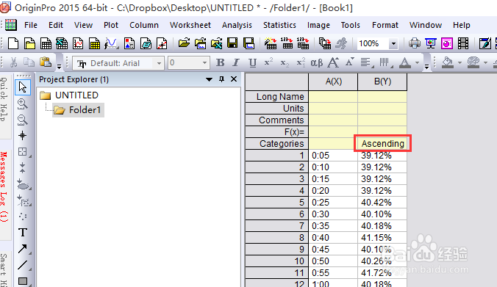Viewport: 497px width, 287px height.
Task: Open the Statistics menu
Action: (279, 25)
